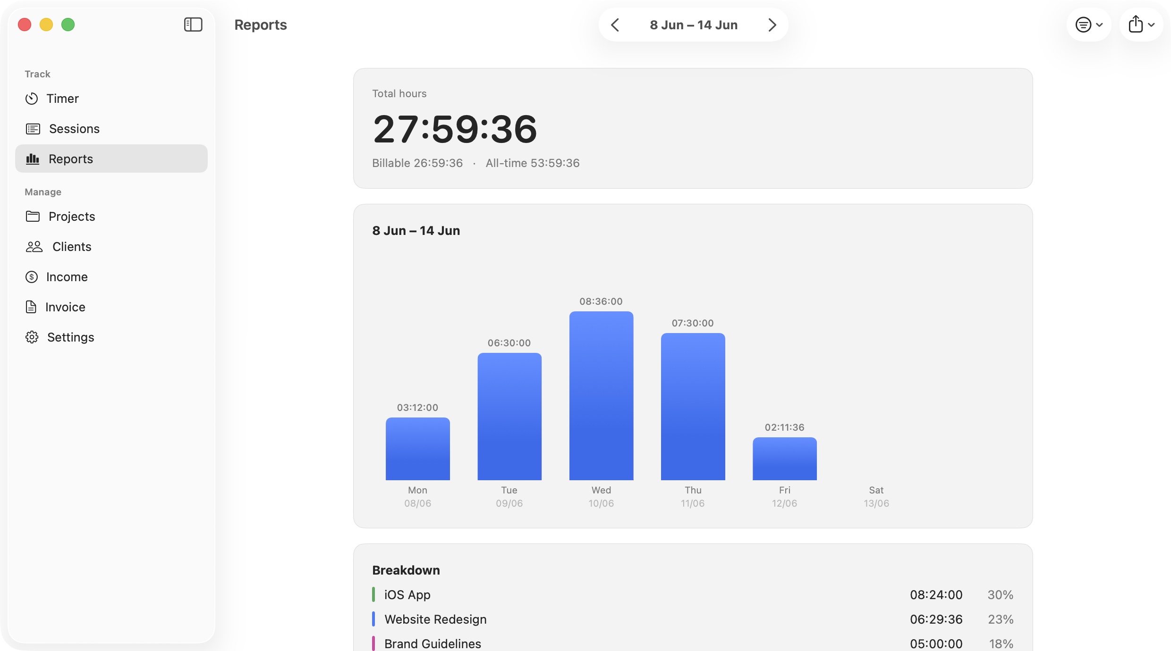
Task: Navigate to Projects page
Action: pos(111,217)
